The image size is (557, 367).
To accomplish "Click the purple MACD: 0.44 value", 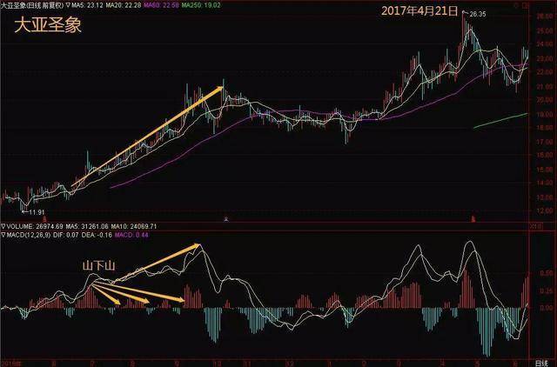I will coord(131,235).
